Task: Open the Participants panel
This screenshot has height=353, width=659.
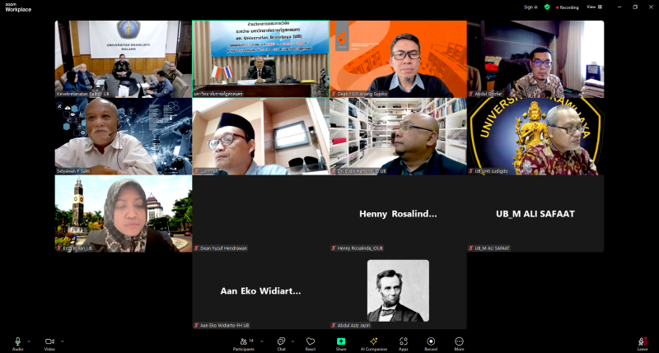Action: tap(244, 341)
